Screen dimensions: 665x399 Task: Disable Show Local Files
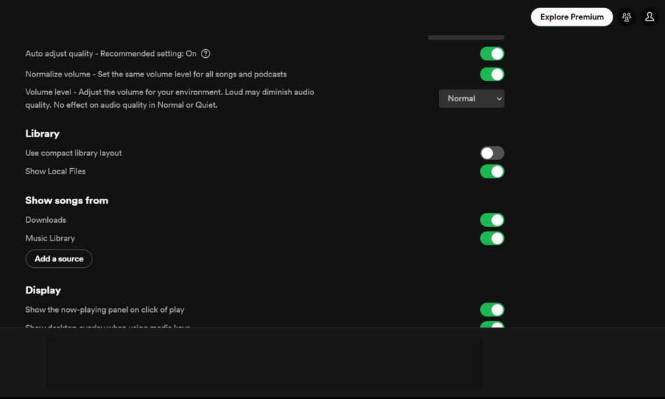pos(492,171)
